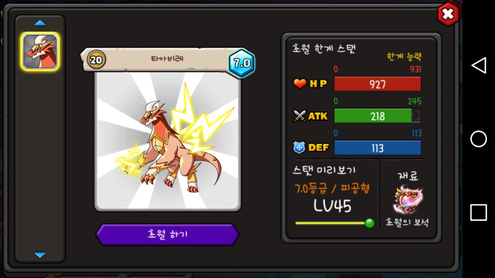Tap the ATK crossed swords icon
495x278 pixels.
pos(299,116)
